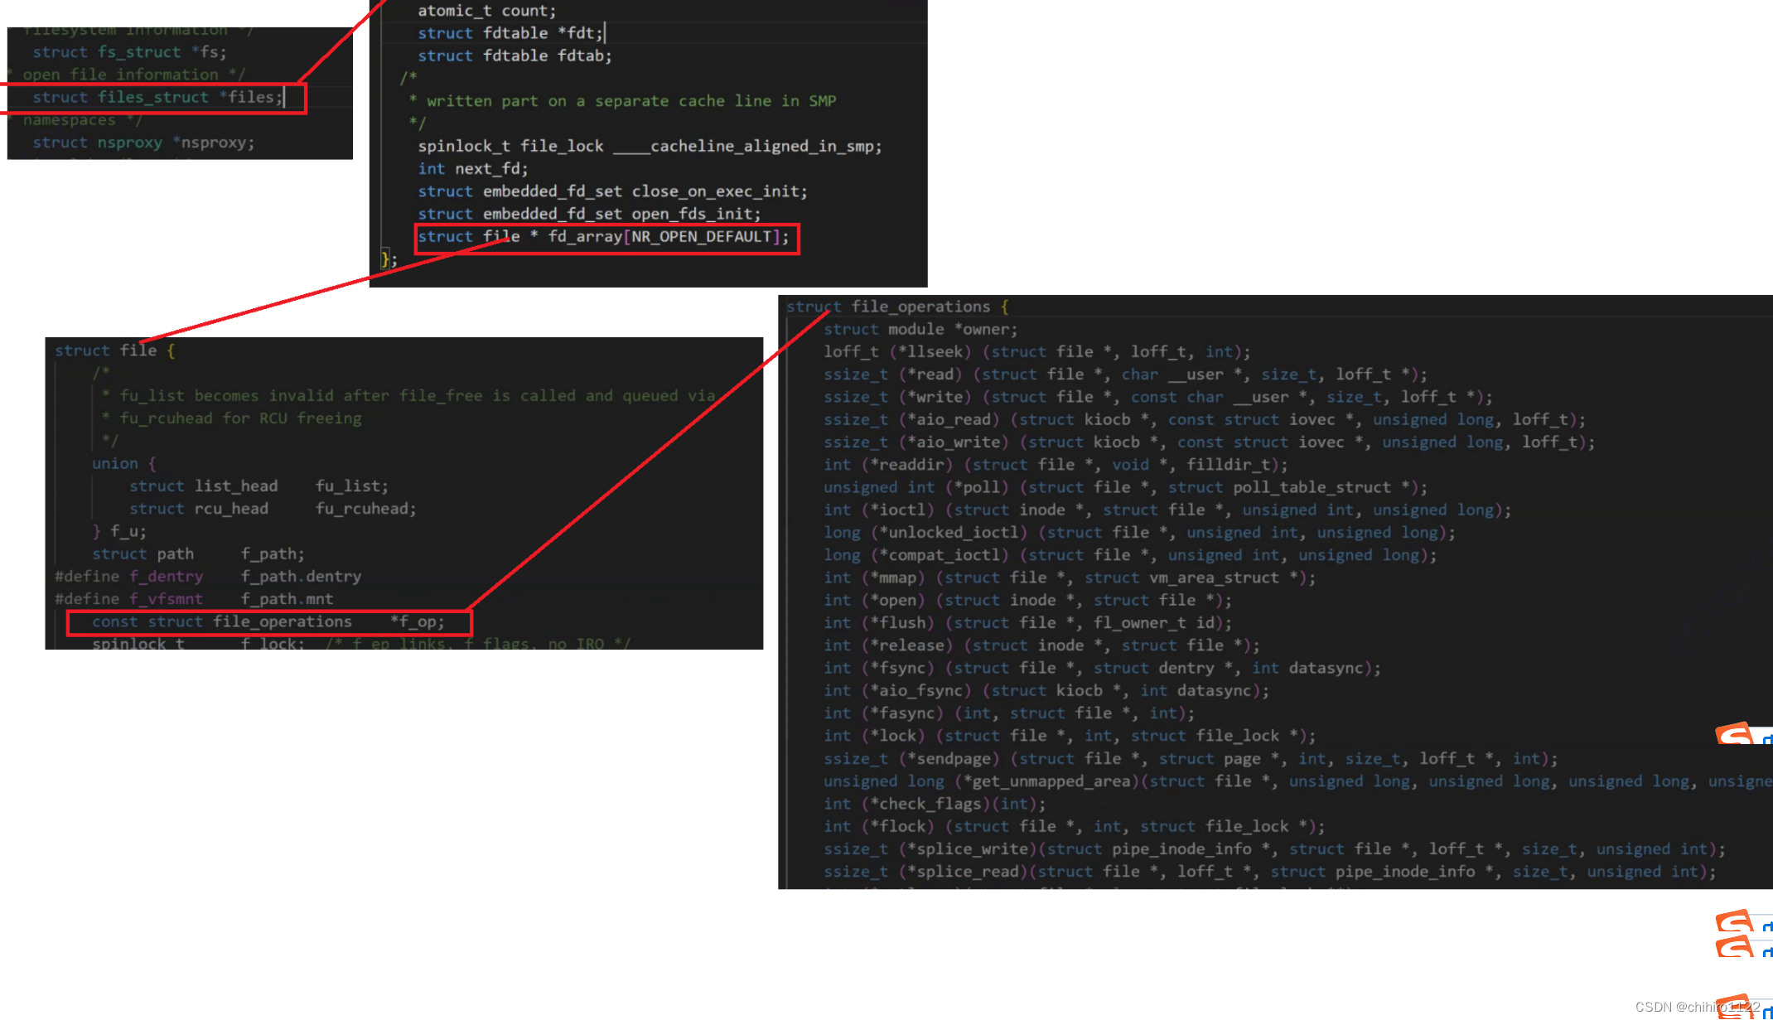Click the '(*aio_write)' function pointer line

1210,442
